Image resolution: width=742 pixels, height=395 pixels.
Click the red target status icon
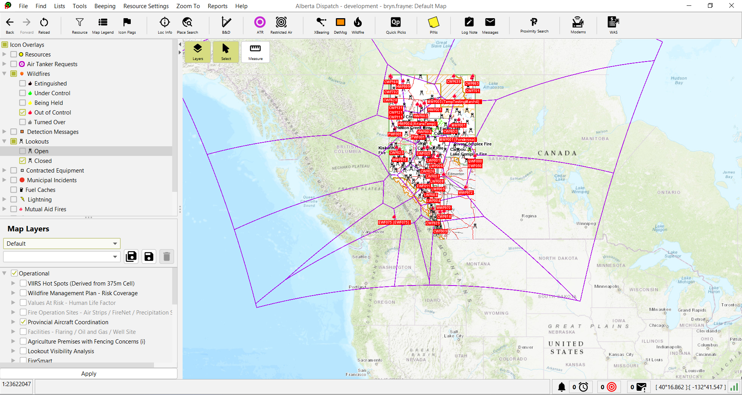coord(612,387)
